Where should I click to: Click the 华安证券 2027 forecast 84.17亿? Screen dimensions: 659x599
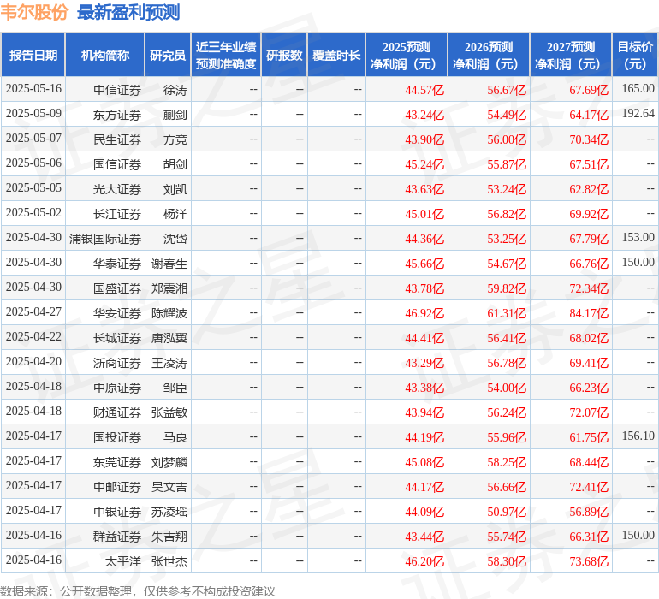click(x=589, y=313)
